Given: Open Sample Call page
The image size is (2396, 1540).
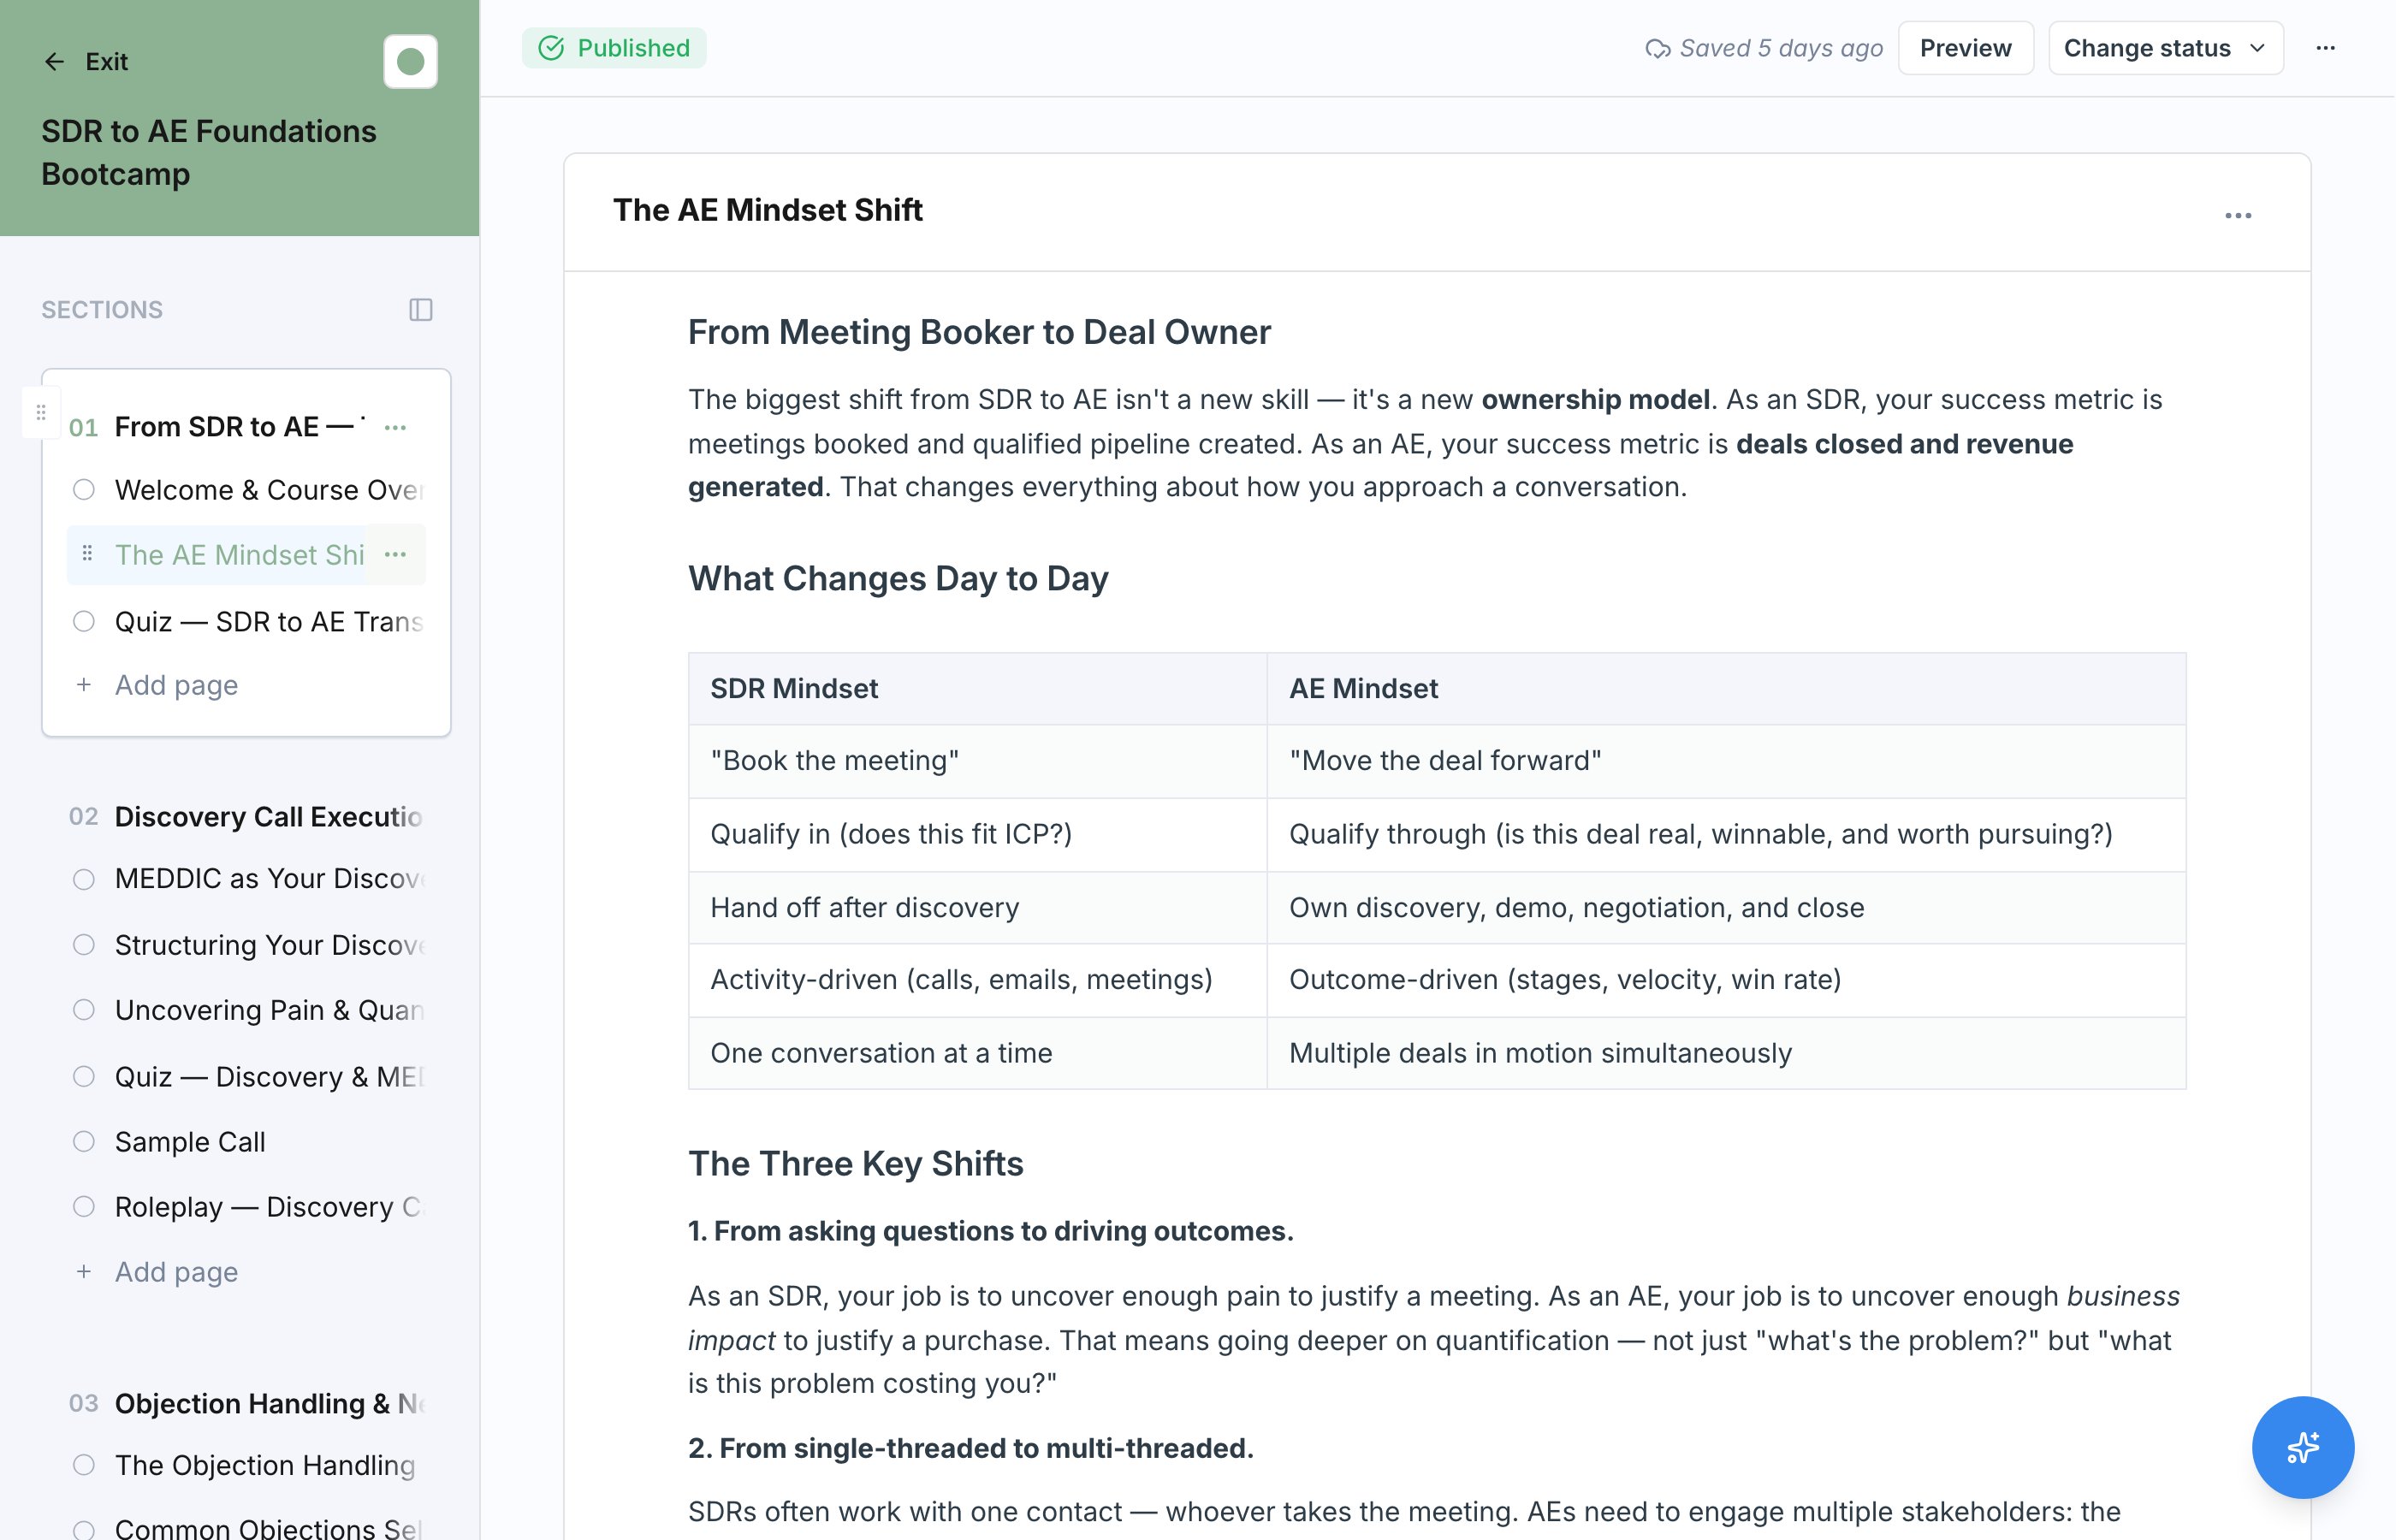Looking at the screenshot, I should coord(190,1142).
